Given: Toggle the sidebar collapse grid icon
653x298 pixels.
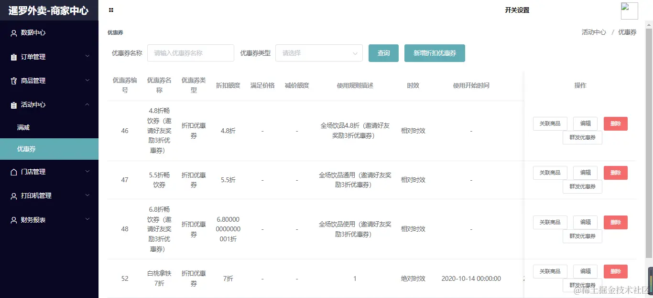Looking at the screenshot, I should 111,10.
